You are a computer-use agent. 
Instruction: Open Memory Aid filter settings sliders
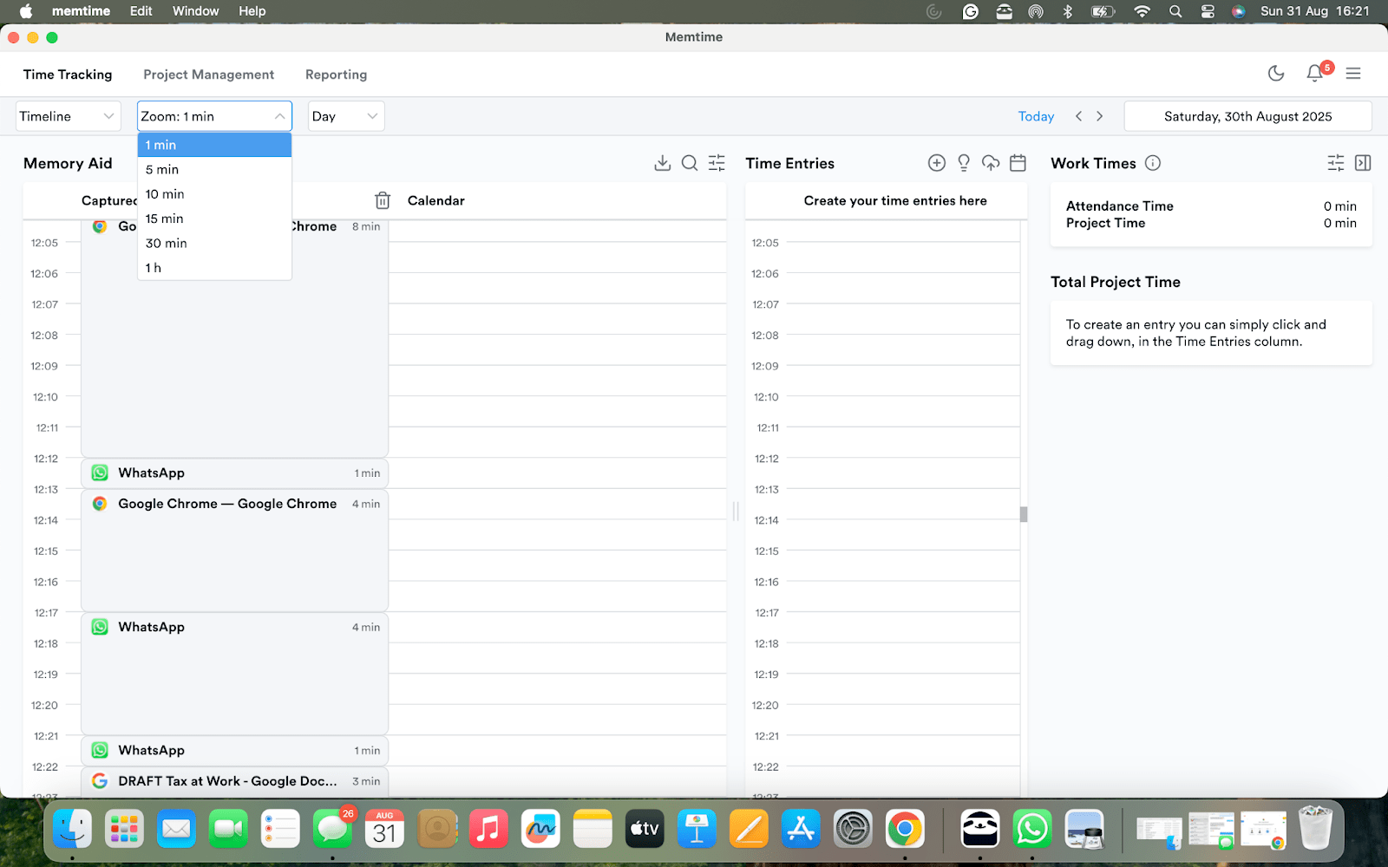tap(717, 163)
